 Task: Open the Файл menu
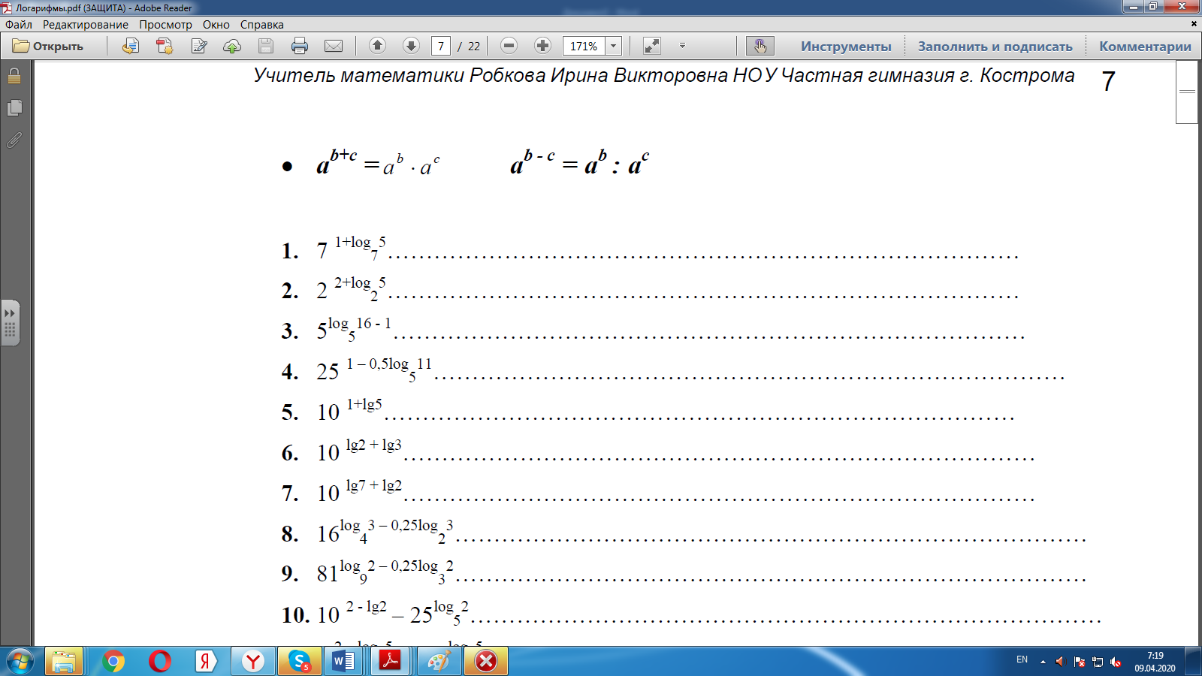pos(19,25)
